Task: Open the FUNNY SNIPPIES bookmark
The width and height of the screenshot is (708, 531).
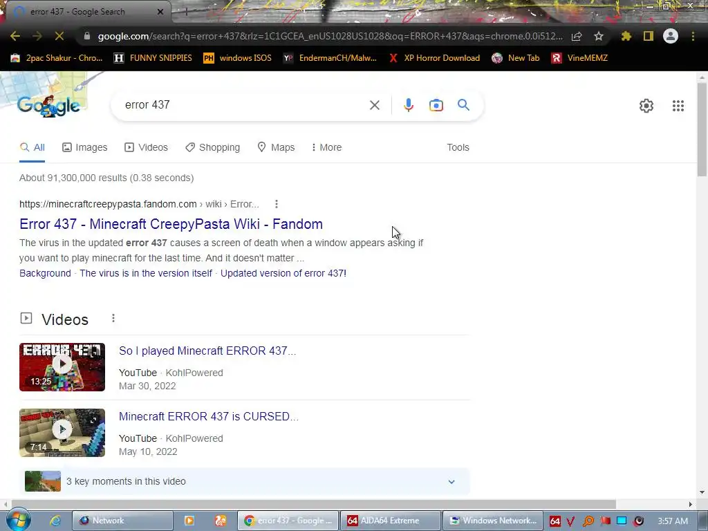Action: click(x=153, y=58)
